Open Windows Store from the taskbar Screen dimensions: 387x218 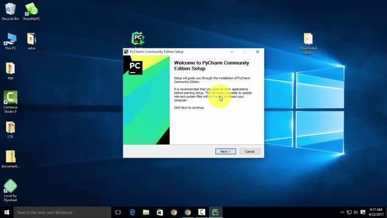tap(160, 213)
